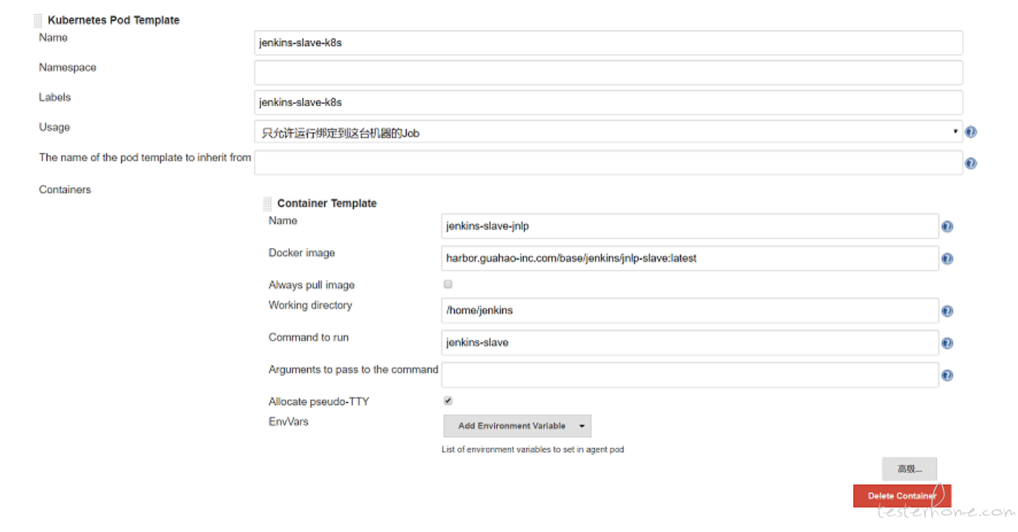Grab the Container Template drag handle
The width and height of the screenshot is (1018, 532).
[268, 204]
